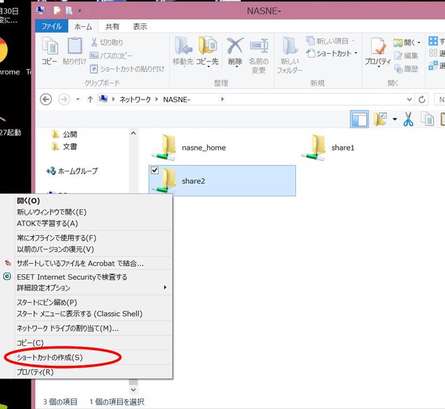
Task: Click the folder view options toolbar icon
Action: (x=380, y=119)
